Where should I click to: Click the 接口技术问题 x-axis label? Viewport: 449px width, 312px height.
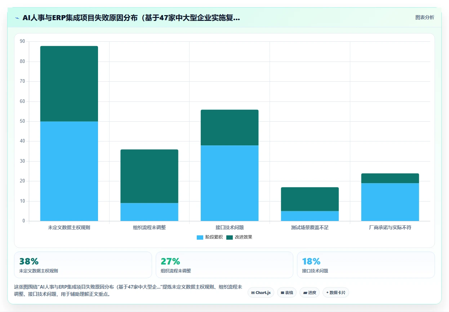[230, 227]
